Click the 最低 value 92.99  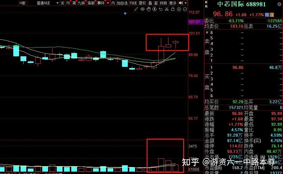coord(276,124)
